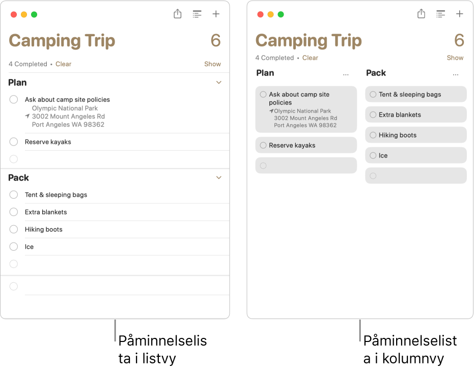Open view options icon in left window

197,14
